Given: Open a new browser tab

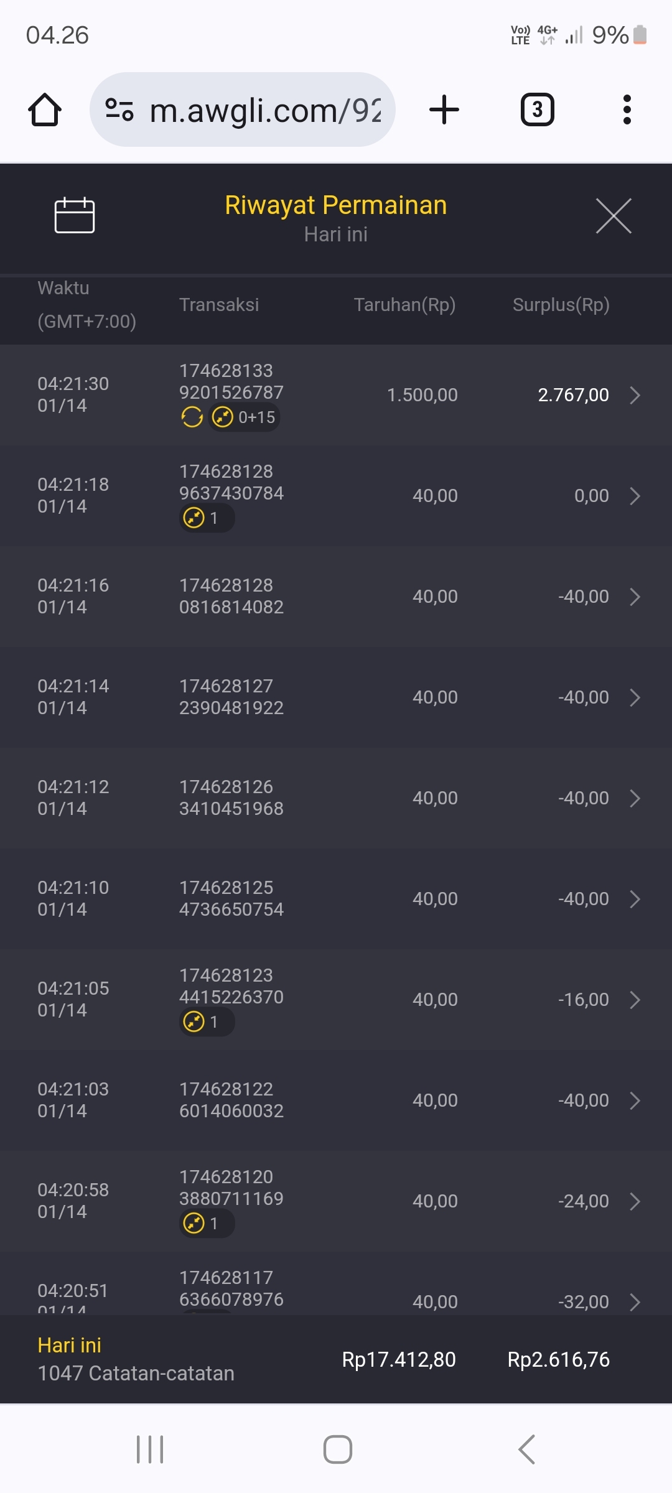Looking at the screenshot, I should pyautogui.click(x=444, y=110).
